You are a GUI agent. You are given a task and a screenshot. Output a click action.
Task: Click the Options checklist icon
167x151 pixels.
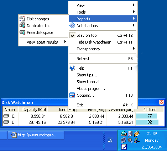[72, 95]
